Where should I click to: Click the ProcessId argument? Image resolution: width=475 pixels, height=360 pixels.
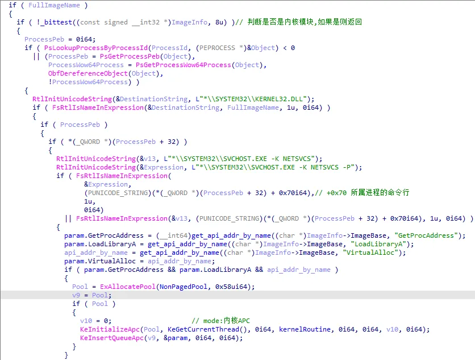pyautogui.click(x=169, y=48)
